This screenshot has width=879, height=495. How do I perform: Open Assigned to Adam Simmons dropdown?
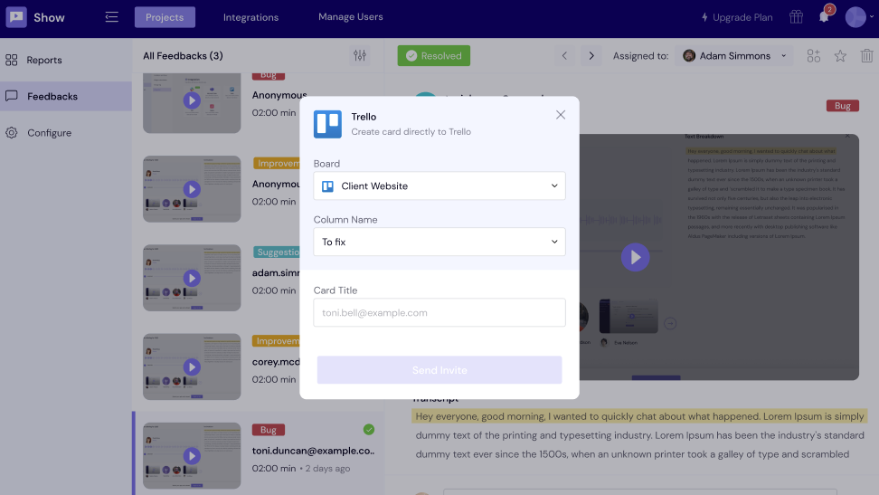coord(735,56)
